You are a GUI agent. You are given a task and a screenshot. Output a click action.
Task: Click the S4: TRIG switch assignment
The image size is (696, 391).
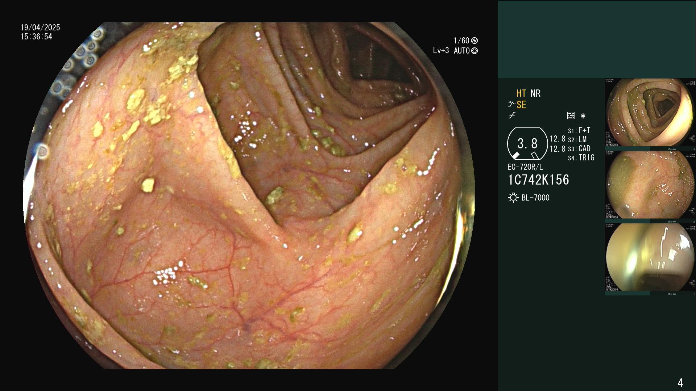pos(581,157)
